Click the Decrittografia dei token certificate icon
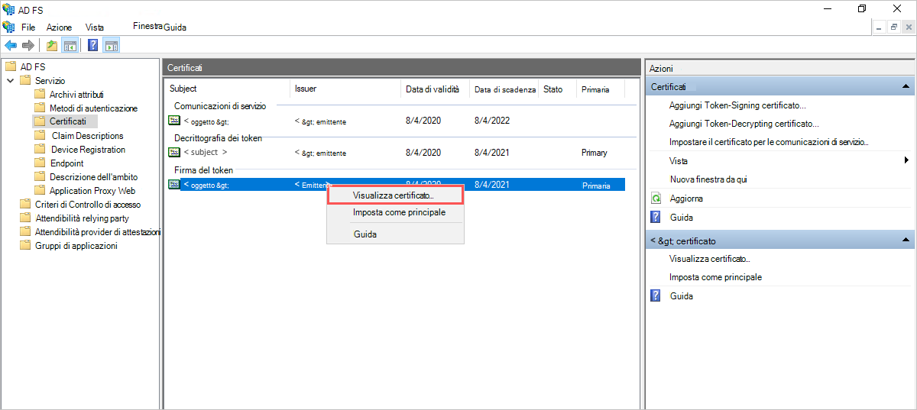917x410 pixels. (174, 153)
